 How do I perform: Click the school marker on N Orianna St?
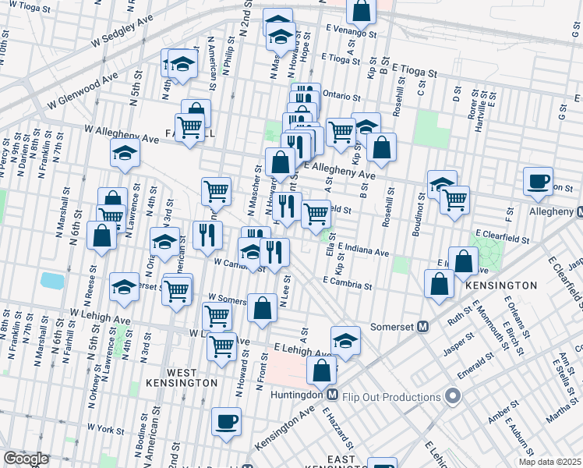pos(165,243)
